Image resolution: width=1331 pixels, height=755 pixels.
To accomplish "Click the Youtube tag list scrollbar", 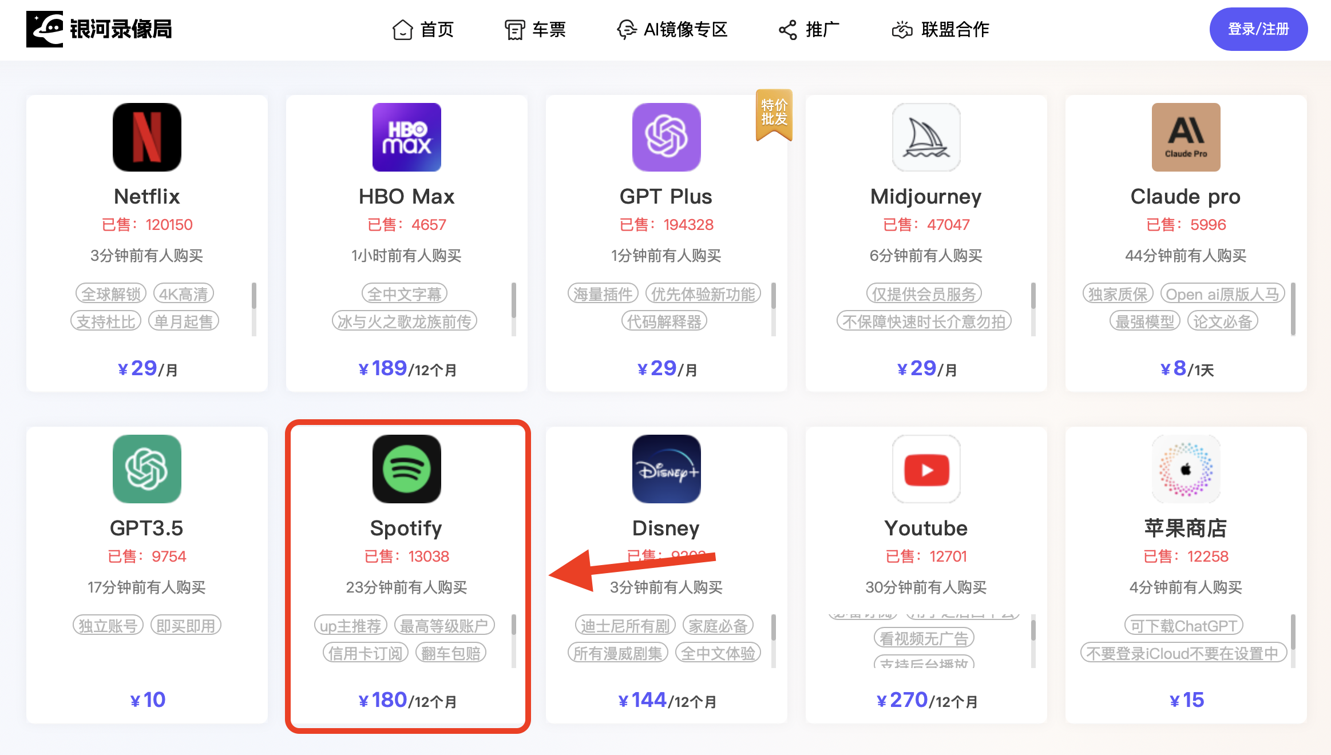I will click(x=1033, y=641).
